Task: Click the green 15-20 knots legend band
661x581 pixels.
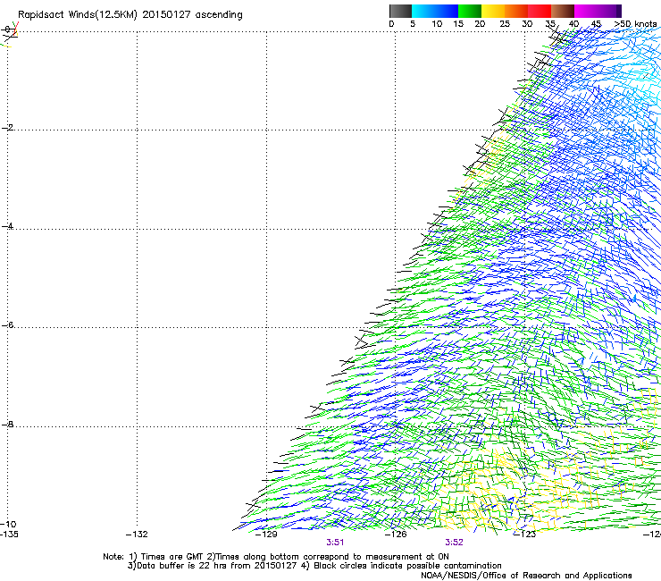Action: click(470, 11)
